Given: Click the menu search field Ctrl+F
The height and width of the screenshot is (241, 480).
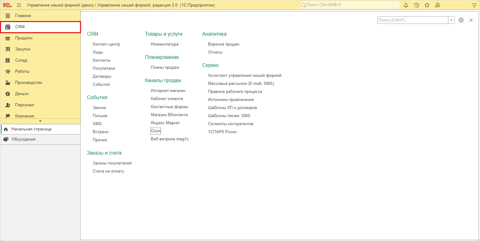Looking at the screenshot, I should 413,20.
